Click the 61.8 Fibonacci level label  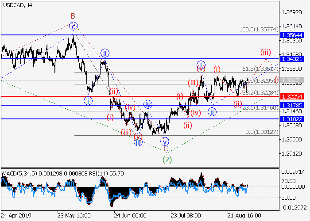pos(262,69)
